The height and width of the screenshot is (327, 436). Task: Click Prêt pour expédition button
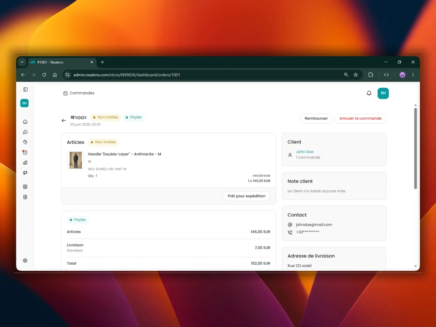click(246, 196)
